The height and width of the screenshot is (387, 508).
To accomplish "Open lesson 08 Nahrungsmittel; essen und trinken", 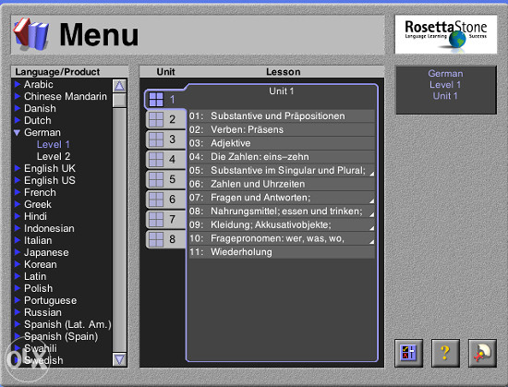I will point(282,212).
